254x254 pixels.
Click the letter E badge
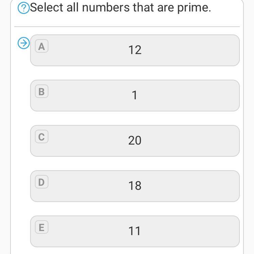coord(41,228)
